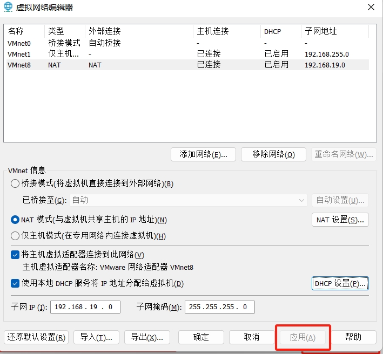Click the Virtual Network Editor globe icon
The image size is (383, 354).
pyautogui.click(x=8, y=7)
